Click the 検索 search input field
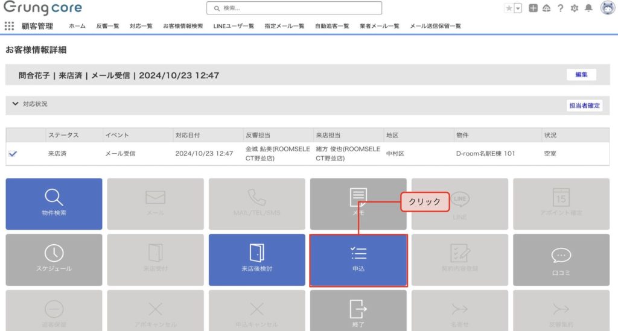 (x=294, y=8)
